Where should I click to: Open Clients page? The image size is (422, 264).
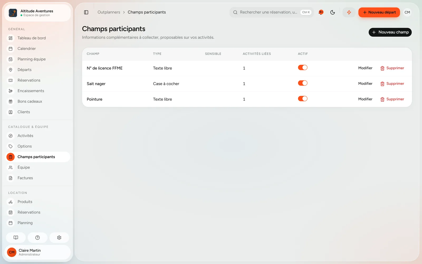(38, 112)
